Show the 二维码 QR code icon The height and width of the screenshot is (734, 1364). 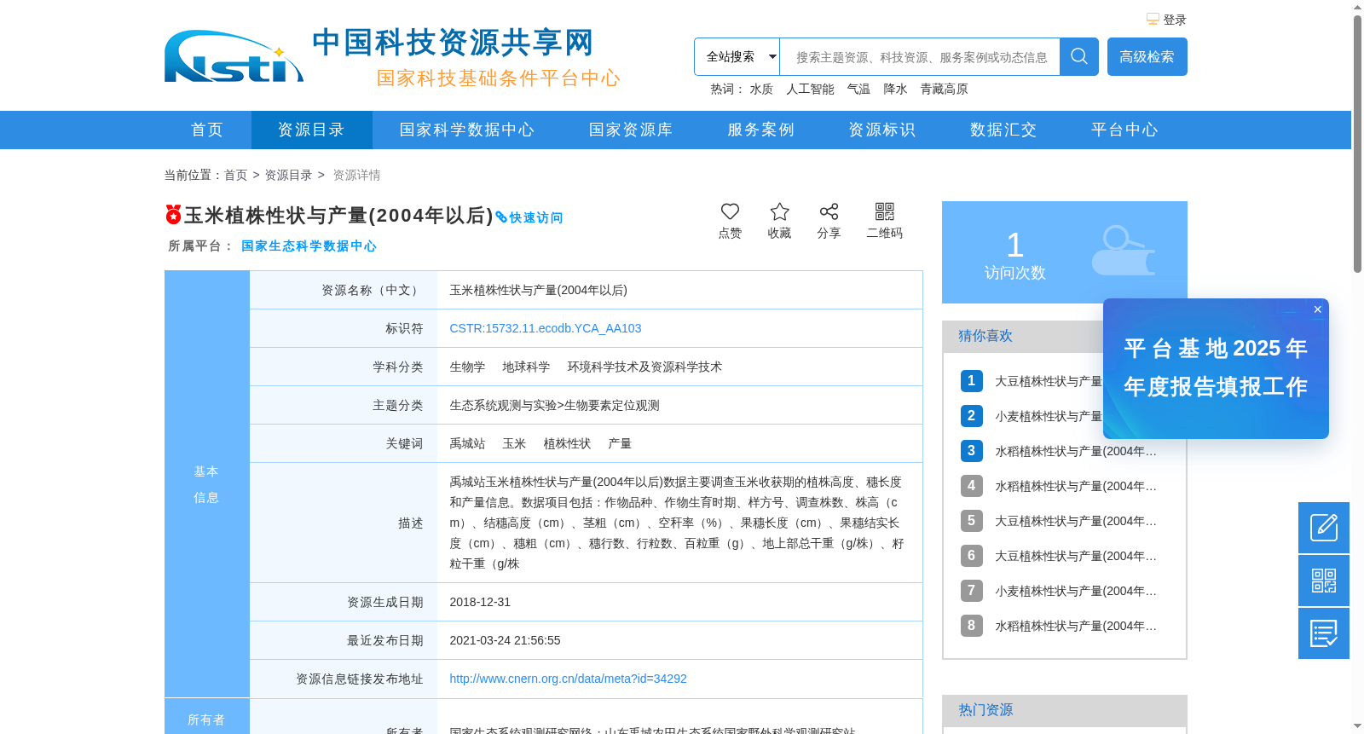pyautogui.click(x=885, y=211)
